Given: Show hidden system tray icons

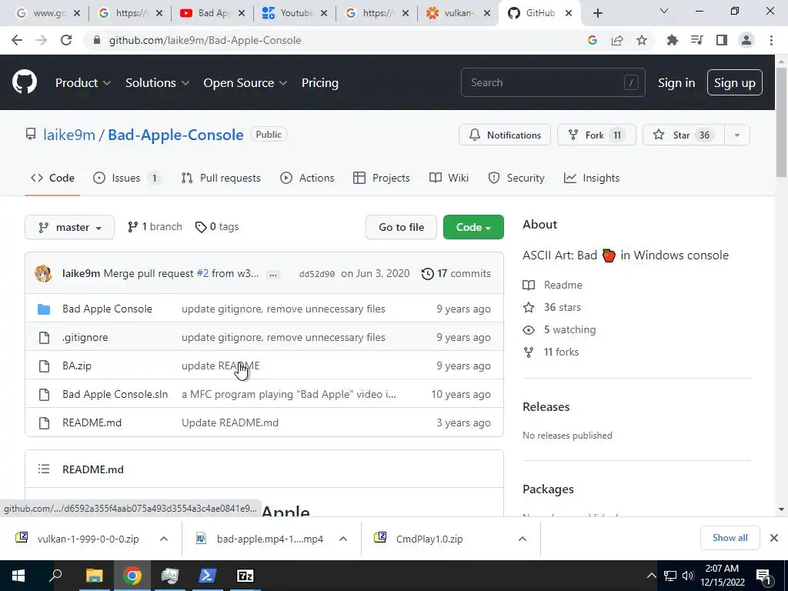Looking at the screenshot, I should (x=651, y=576).
